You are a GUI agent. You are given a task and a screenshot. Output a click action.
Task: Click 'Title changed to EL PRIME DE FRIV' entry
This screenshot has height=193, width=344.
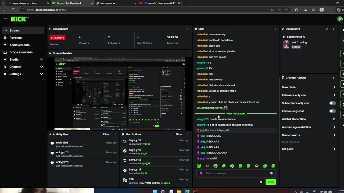tap(156, 181)
